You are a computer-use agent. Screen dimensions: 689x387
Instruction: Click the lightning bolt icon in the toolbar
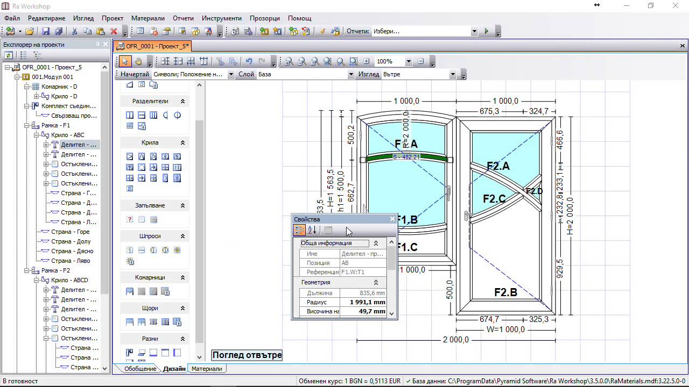322,32
